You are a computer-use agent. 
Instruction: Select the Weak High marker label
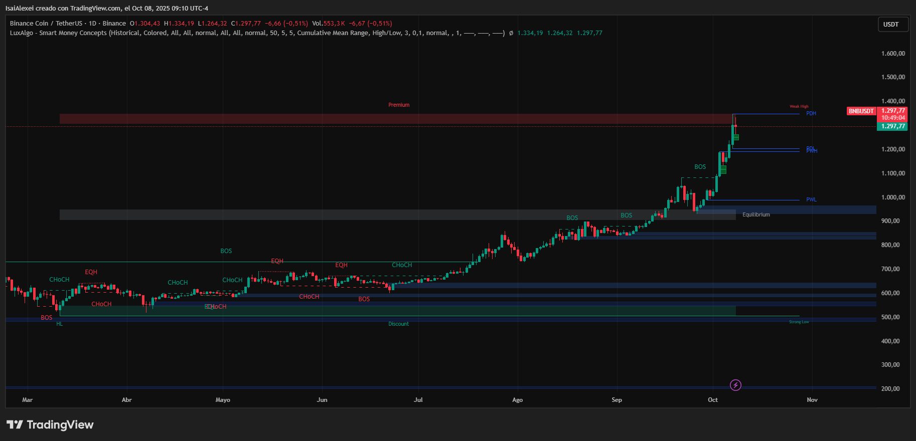tap(799, 107)
